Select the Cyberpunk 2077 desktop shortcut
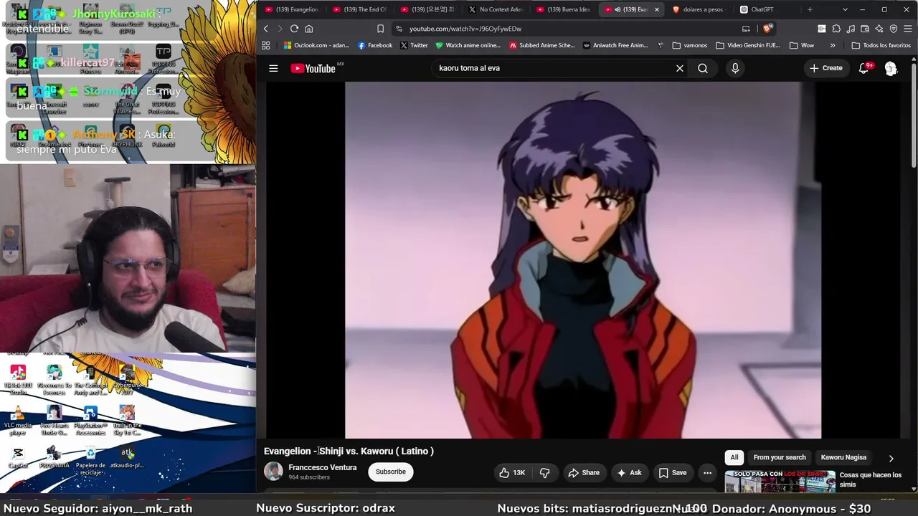This screenshot has width=918, height=516. (127, 380)
